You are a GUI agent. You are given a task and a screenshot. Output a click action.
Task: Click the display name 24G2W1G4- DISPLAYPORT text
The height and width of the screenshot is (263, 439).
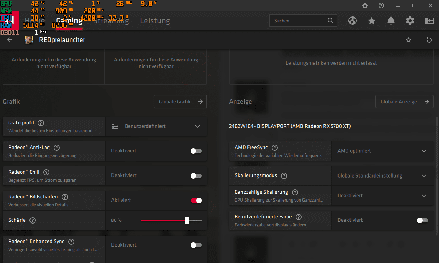pyautogui.click(x=290, y=126)
